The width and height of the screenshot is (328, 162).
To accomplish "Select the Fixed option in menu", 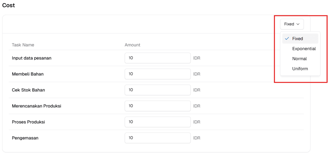I will 298,39.
